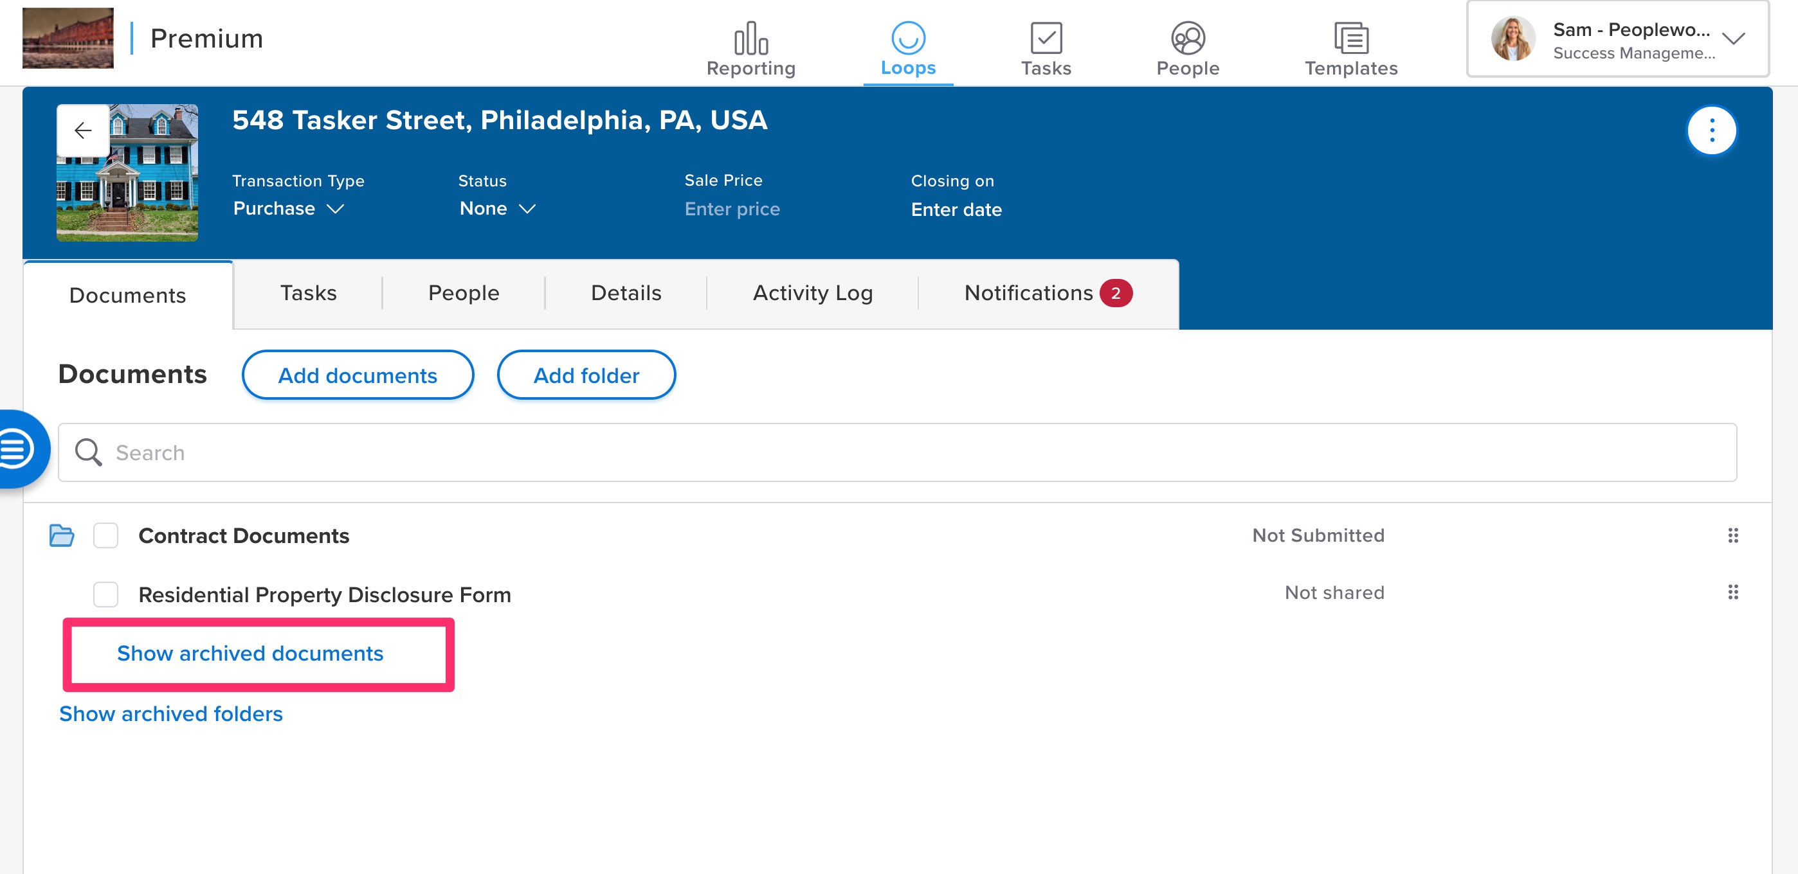
Task: Click Show archived documents link
Action: (x=250, y=653)
